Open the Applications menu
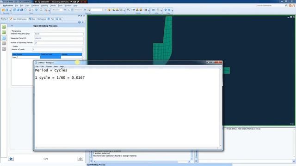Screen dimensions: 296x166 point(8,6)
